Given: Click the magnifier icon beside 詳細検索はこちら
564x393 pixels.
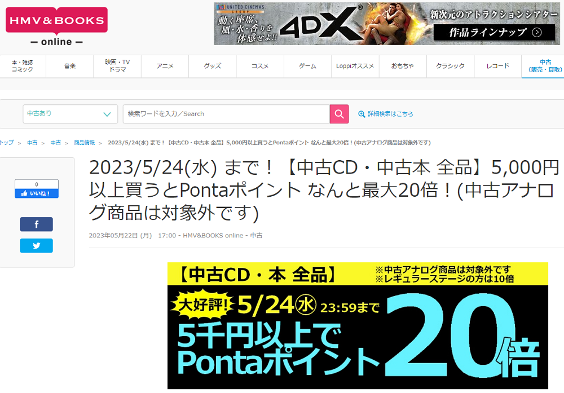Looking at the screenshot, I should [362, 114].
